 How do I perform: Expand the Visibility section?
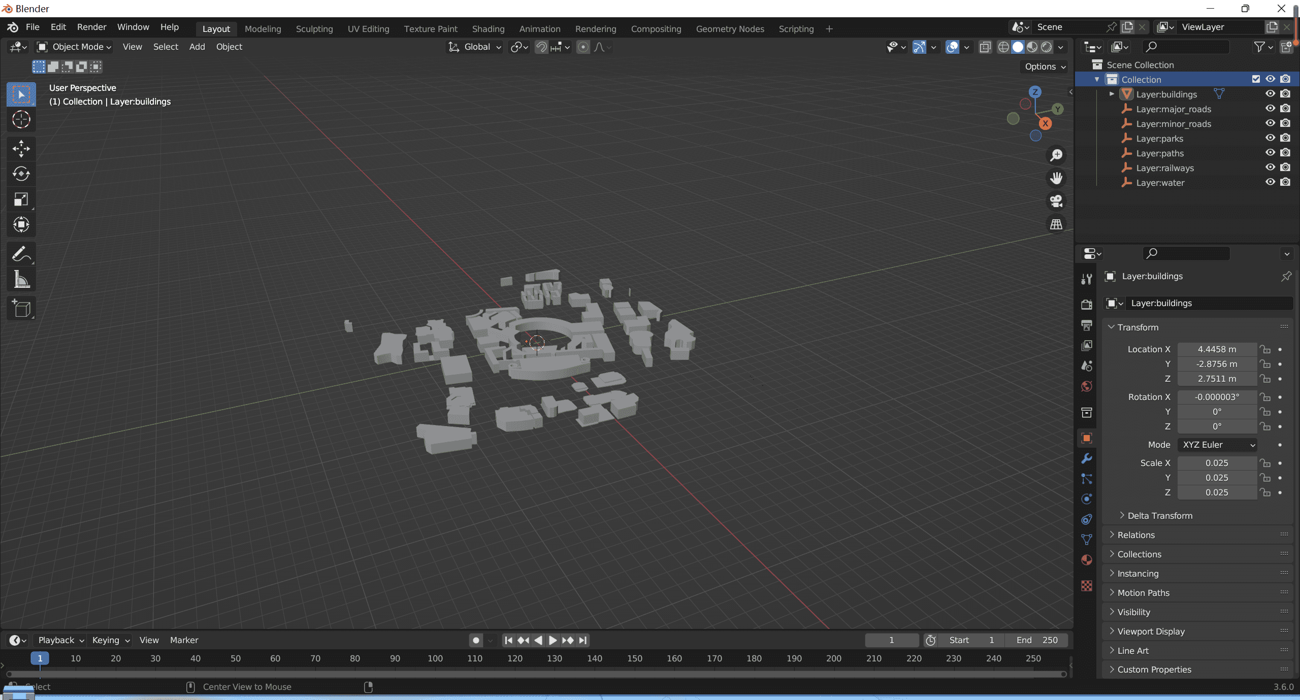tap(1133, 612)
